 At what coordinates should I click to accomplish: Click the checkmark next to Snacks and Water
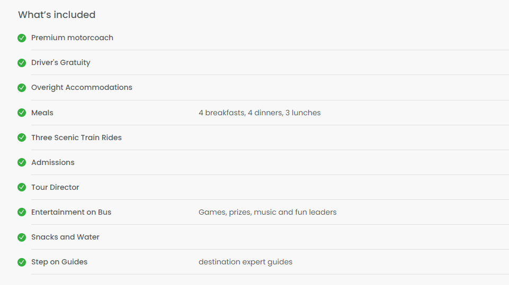pyautogui.click(x=22, y=237)
